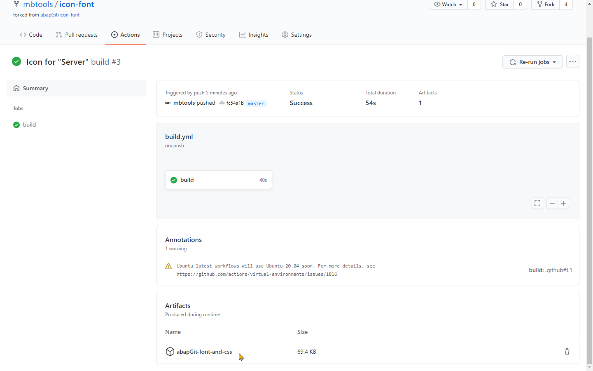Open the build: .github#L1 annotation link
The image size is (593, 371).
coord(551,270)
